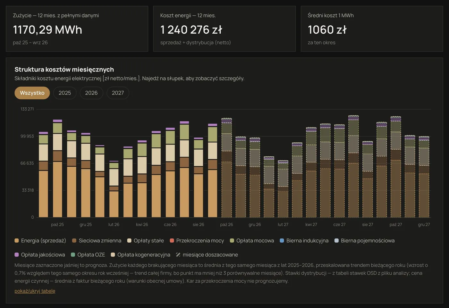Click the paź 25 – wrz 26 period text
The image size is (449, 308).
30,43
